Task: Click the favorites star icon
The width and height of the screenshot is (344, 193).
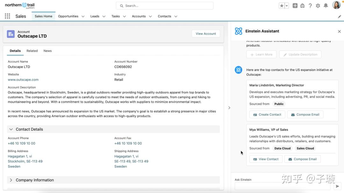Action: click(282, 5)
